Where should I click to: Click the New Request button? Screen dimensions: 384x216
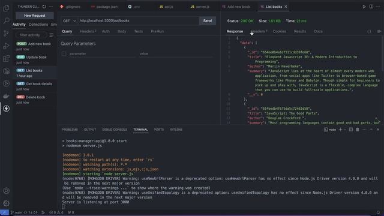(35, 16)
